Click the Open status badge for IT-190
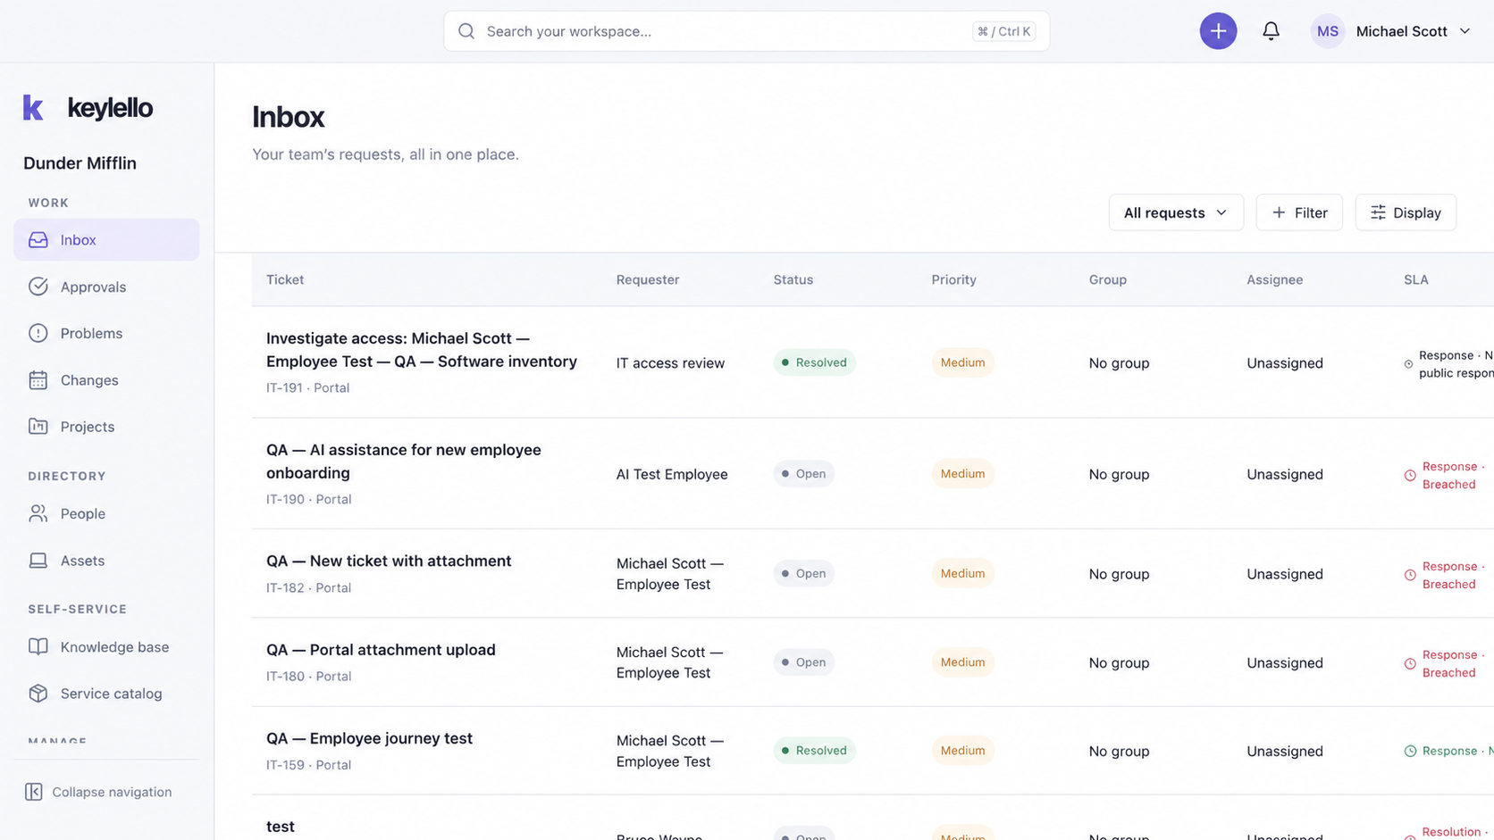Screen dimensions: 1494x840 [x=803, y=474]
